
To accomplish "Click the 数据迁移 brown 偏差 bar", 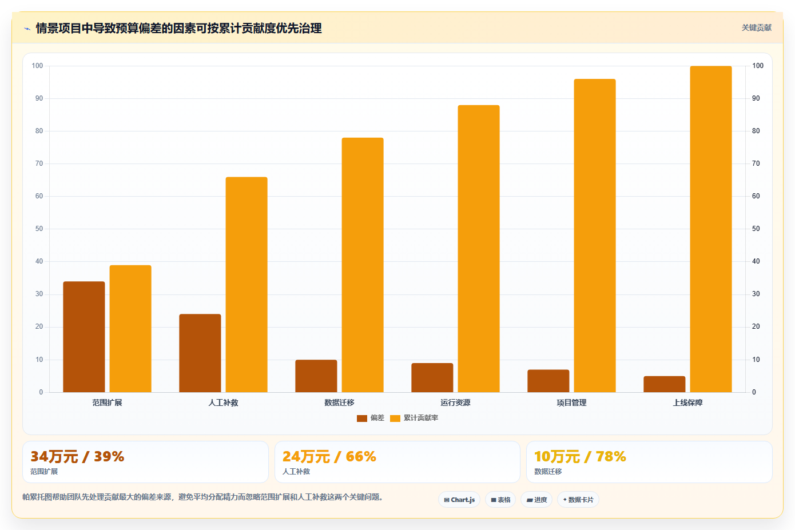I will [316, 376].
